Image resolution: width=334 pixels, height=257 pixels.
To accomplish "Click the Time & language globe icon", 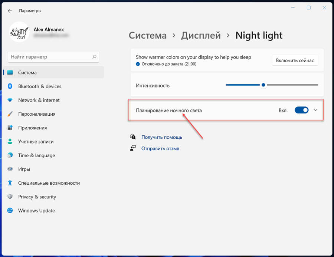I will click(x=10, y=155).
